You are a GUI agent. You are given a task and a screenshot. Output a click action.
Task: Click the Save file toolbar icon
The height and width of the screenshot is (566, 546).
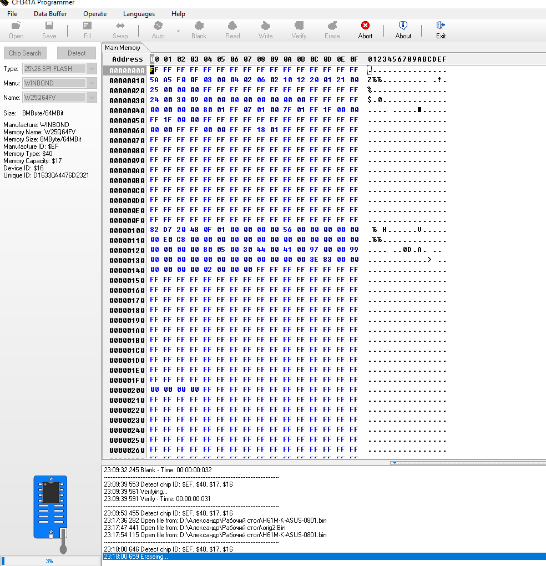pyautogui.click(x=49, y=26)
